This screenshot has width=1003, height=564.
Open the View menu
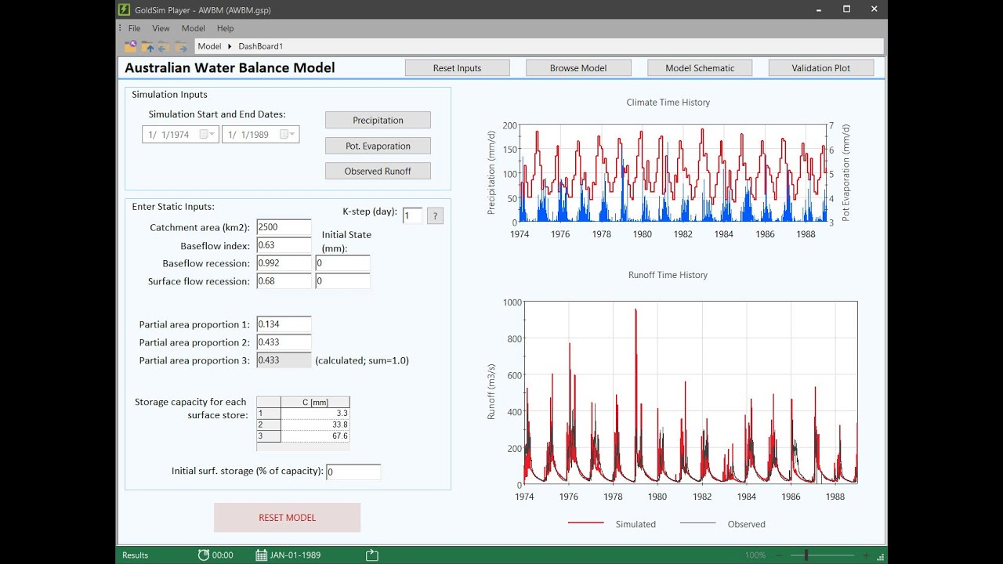(161, 28)
